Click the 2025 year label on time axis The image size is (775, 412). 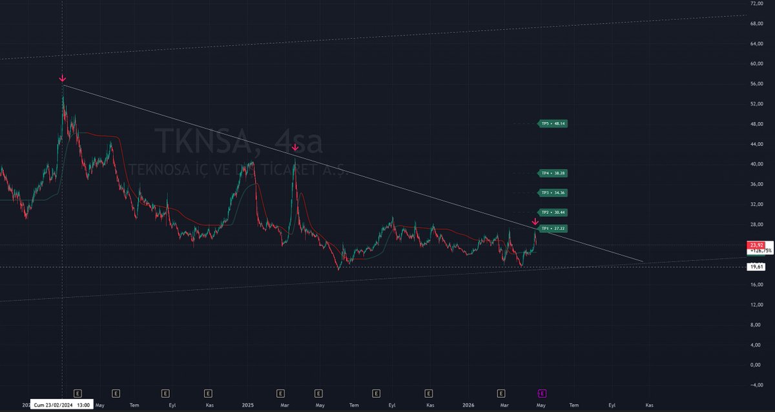pos(248,406)
